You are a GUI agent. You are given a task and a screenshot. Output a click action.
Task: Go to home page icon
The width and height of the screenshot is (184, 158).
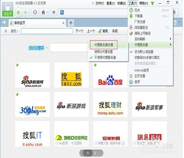pos(43,12)
